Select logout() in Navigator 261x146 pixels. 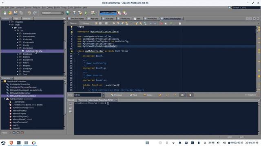tap(16, 128)
